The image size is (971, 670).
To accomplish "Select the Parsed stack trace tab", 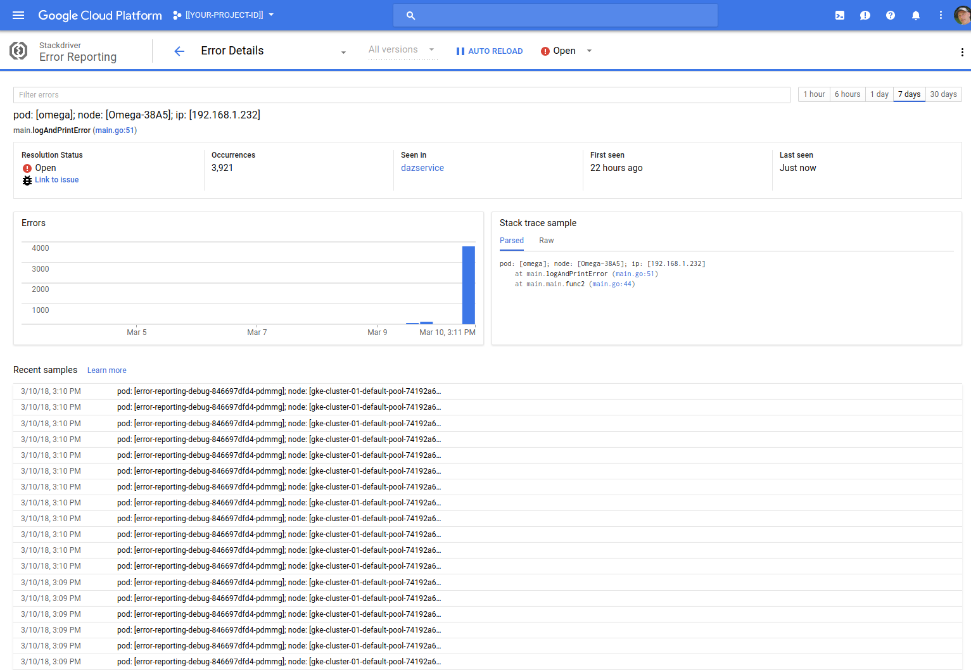I will pos(512,241).
